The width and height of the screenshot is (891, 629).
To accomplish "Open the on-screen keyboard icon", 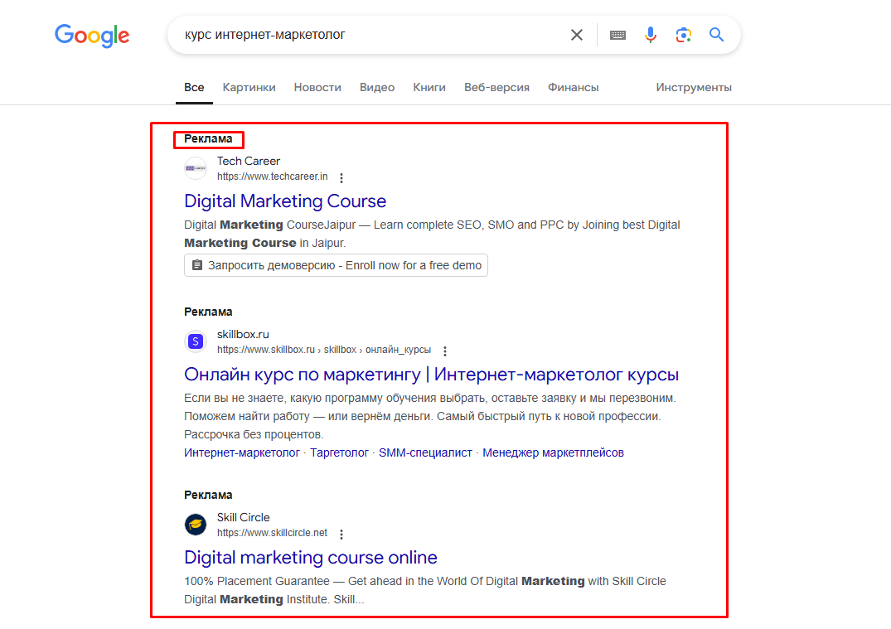I will point(617,36).
